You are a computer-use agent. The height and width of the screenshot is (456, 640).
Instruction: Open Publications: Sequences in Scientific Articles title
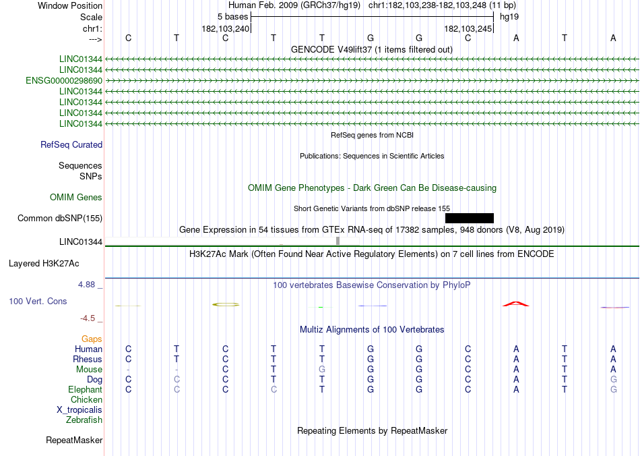[x=372, y=156]
